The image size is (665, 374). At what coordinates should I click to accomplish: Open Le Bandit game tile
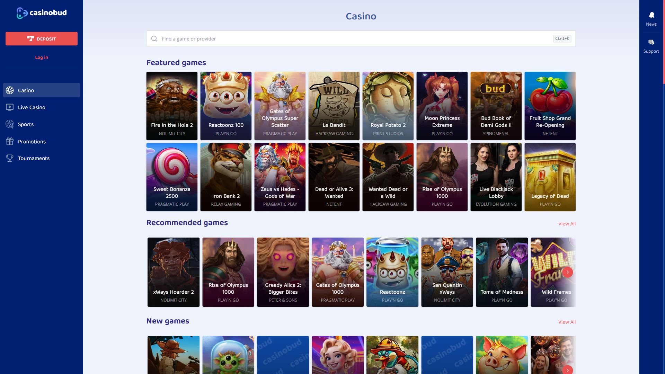tap(334, 106)
